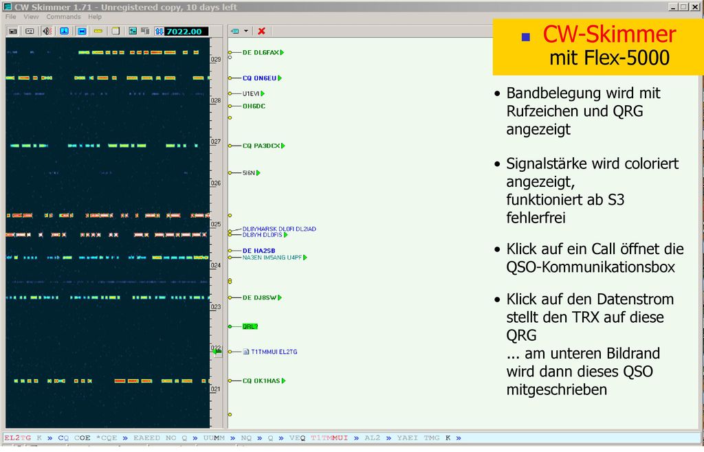Select the DE DL6FAX callsign
Image resolution: width=704 pixels, height=452 pixels.
pyautogui.click(x=261, y=52)
